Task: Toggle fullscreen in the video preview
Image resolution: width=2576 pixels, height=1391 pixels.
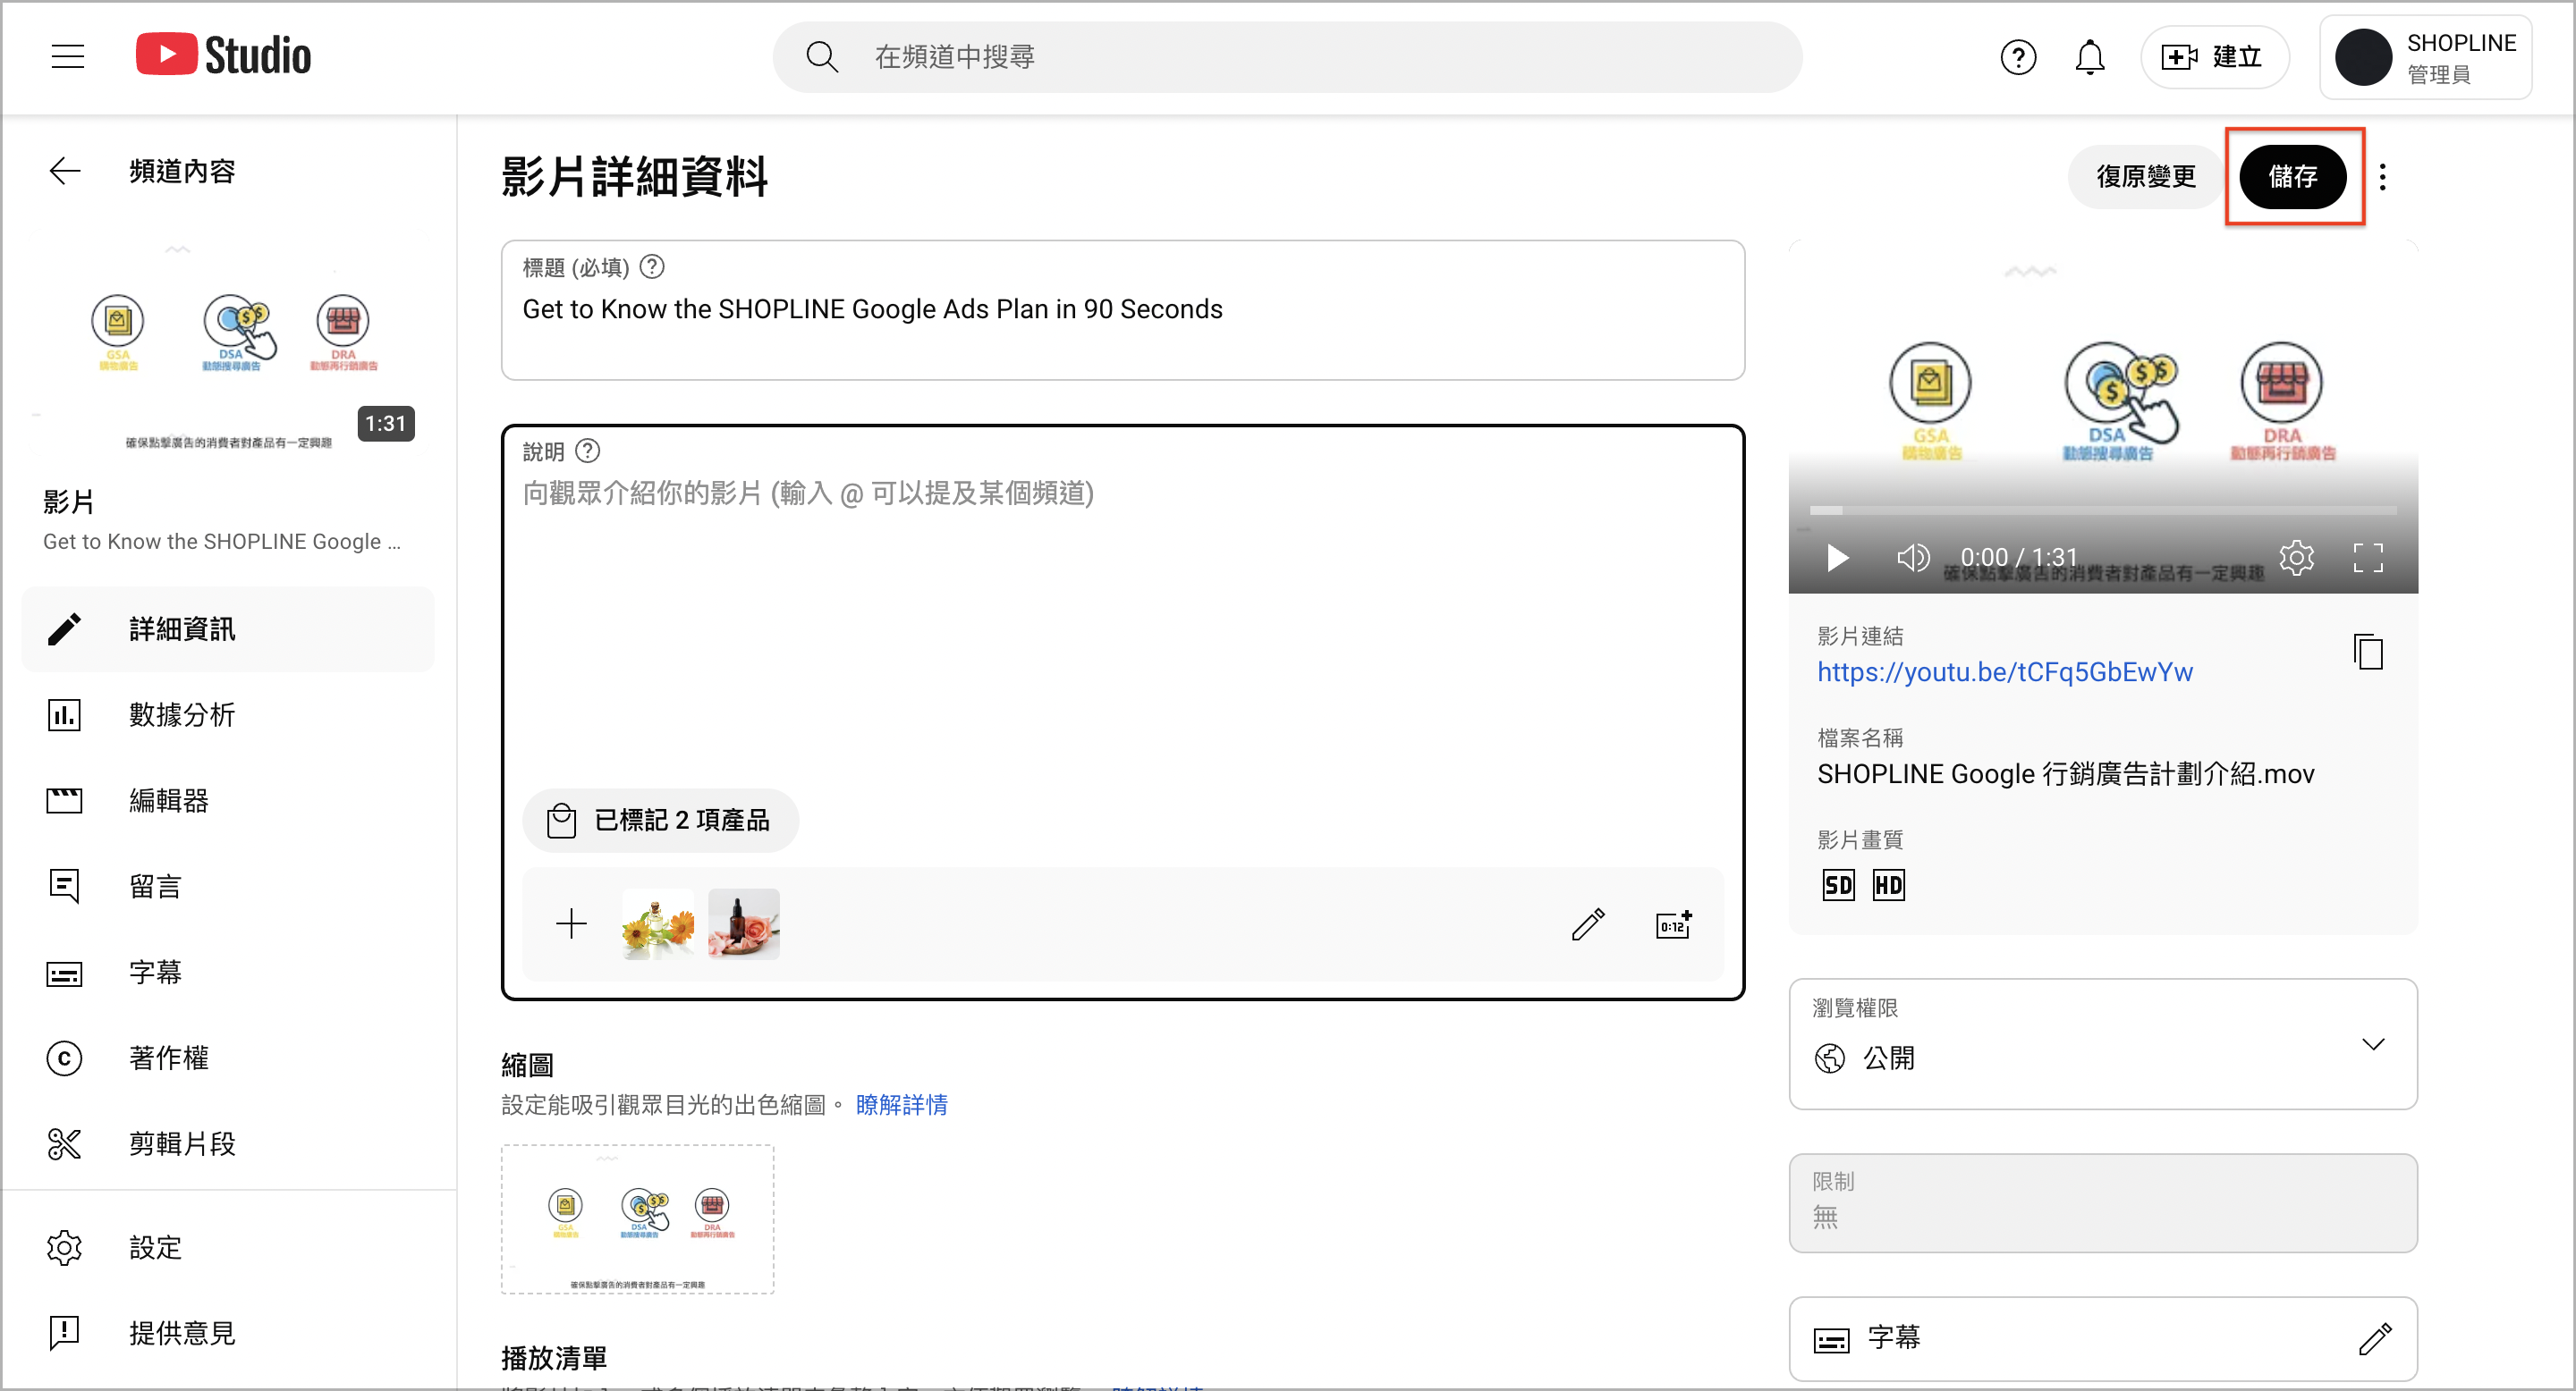Action: pyautogui.click(x=2368, y=558)
